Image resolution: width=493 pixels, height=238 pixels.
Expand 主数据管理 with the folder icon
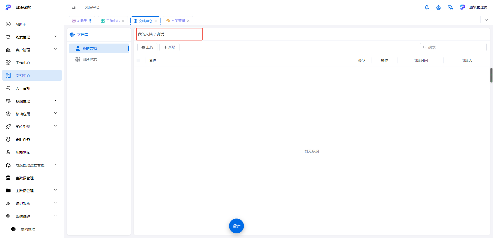click(x=32, y=191)
